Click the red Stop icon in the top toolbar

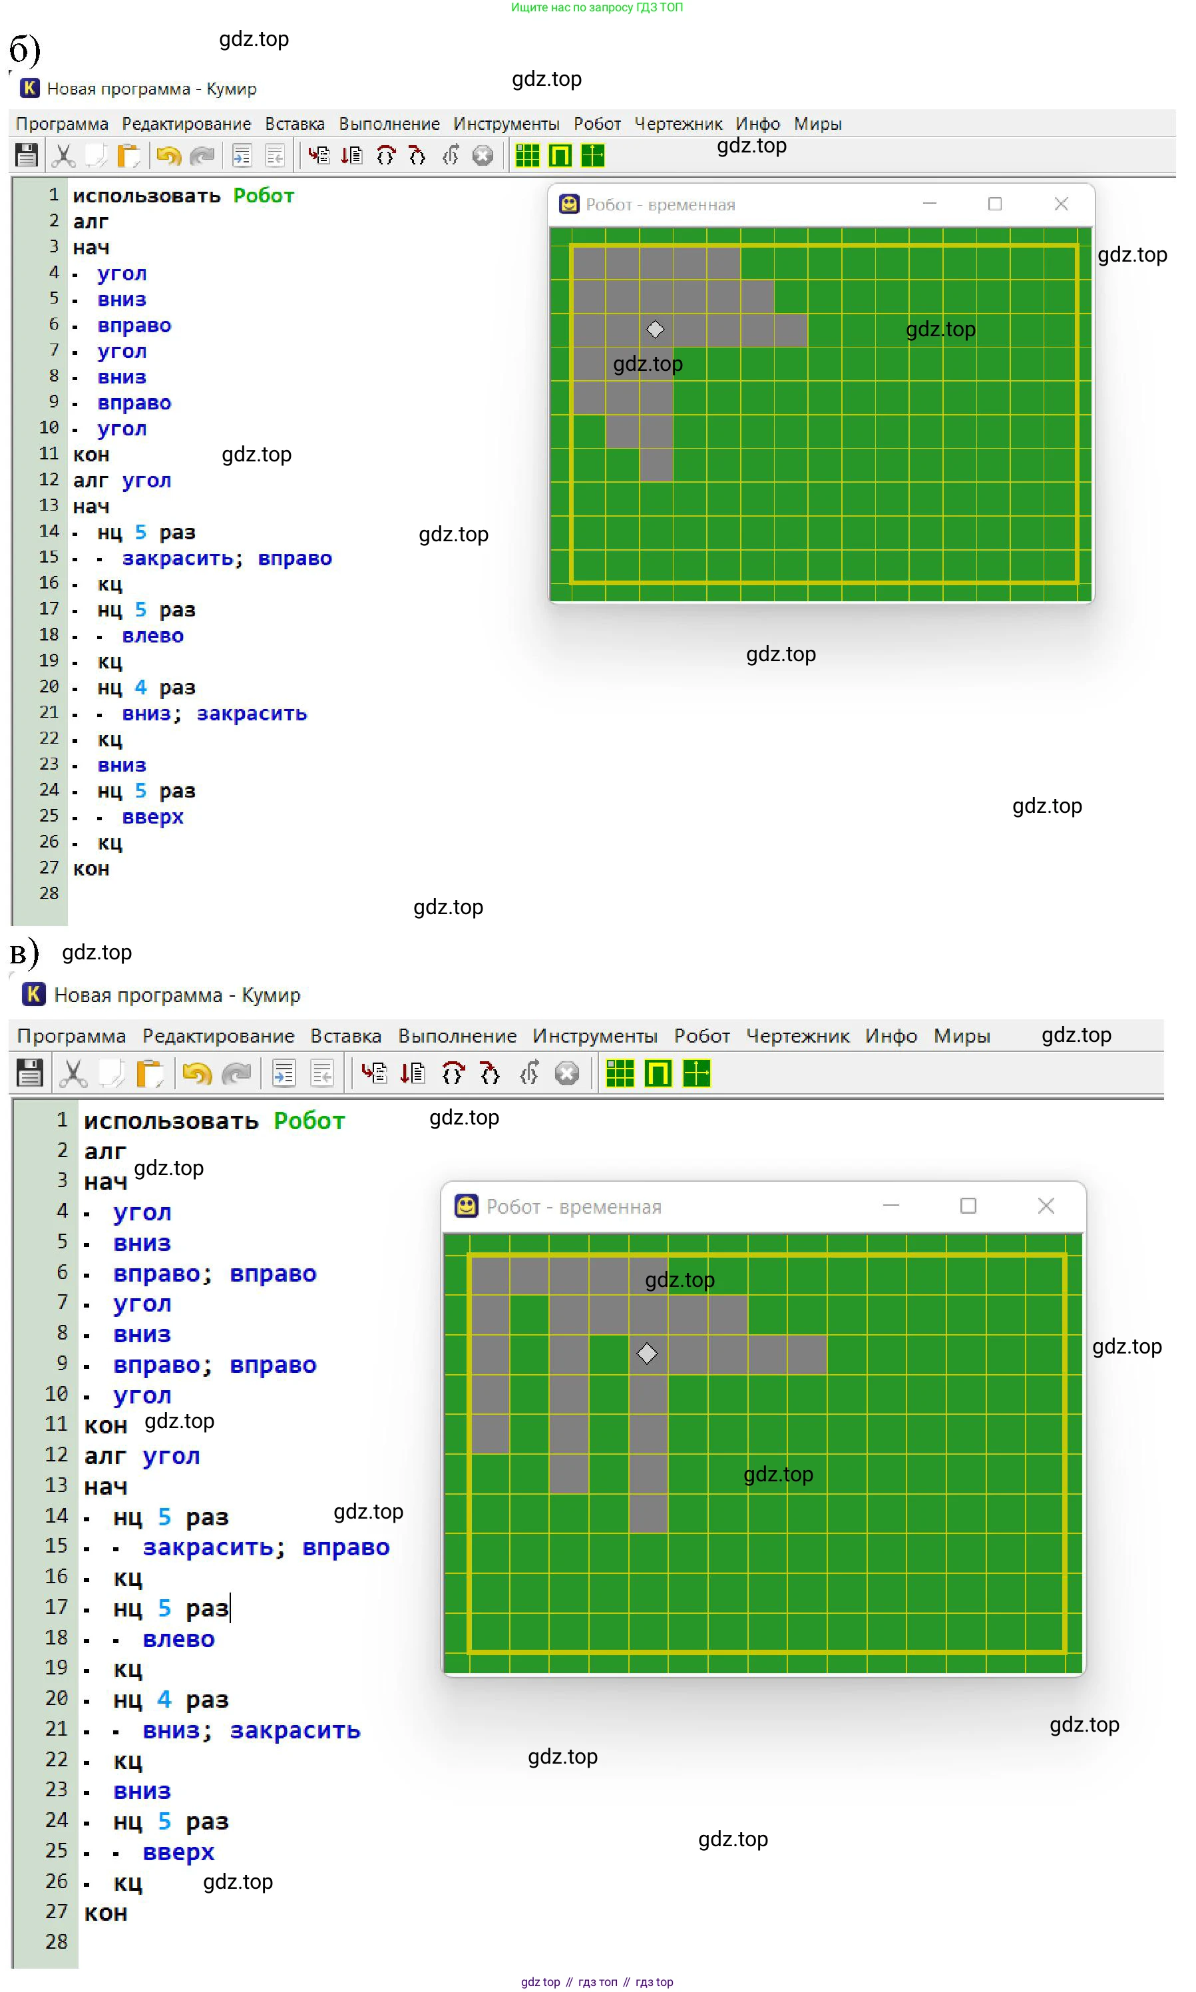482,154
